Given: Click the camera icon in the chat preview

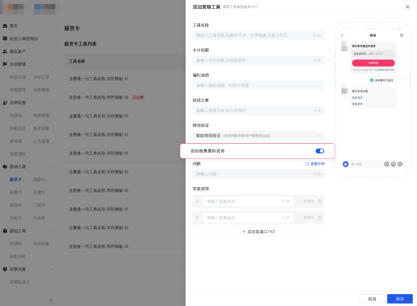Looking at the screenshot, I should [346, 164].
